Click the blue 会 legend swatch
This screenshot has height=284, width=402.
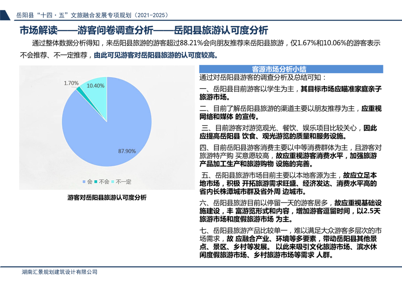tap(84, 182)
